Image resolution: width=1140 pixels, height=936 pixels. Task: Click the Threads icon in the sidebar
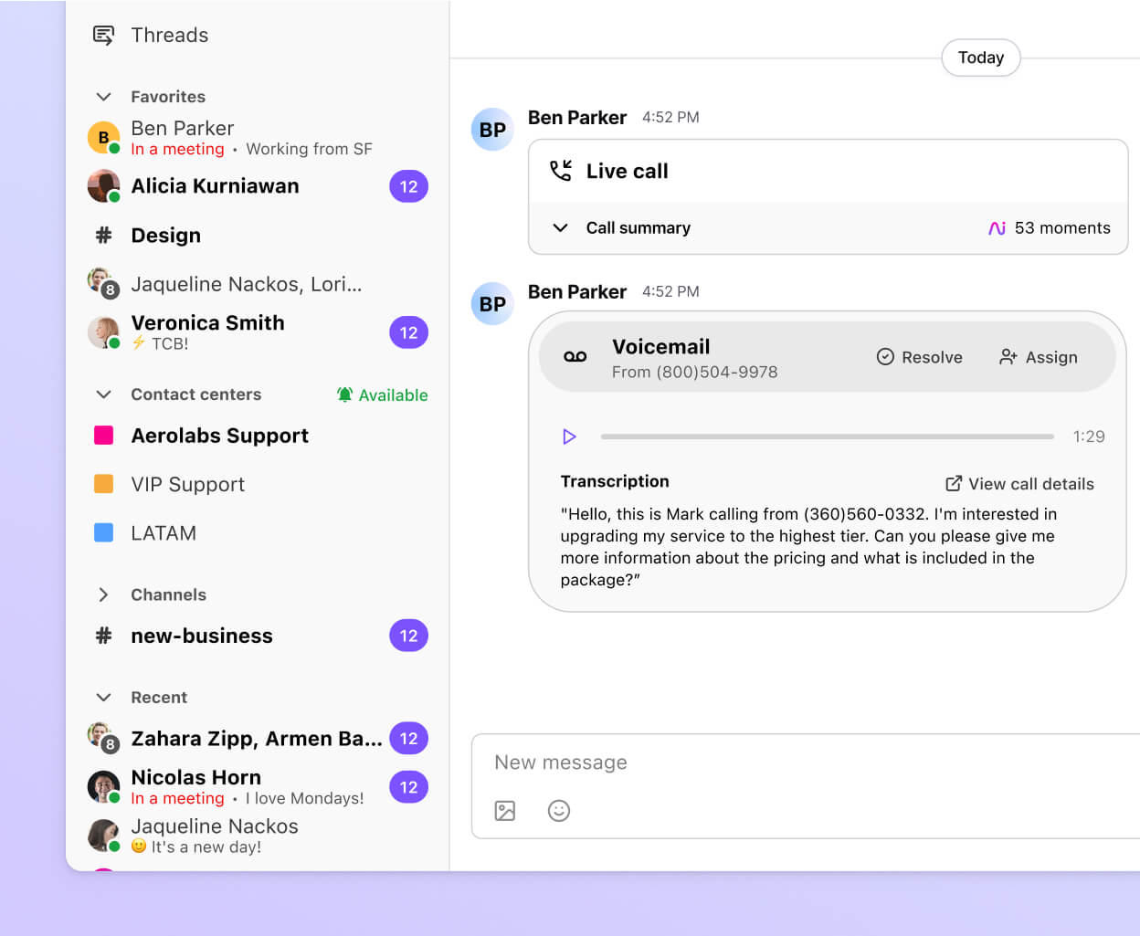point(103,34)
